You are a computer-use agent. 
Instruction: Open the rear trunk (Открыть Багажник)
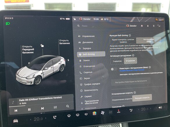click(x=65, y=42)
